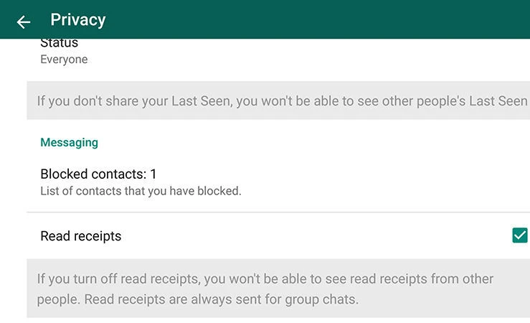Tap the back arrow in the header
The width and height of the screenshot is (530, 323).
24,22
